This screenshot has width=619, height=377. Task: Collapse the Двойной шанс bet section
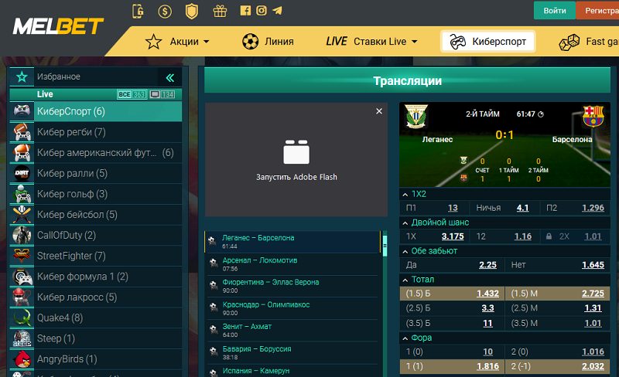click(x=405, y=222)
